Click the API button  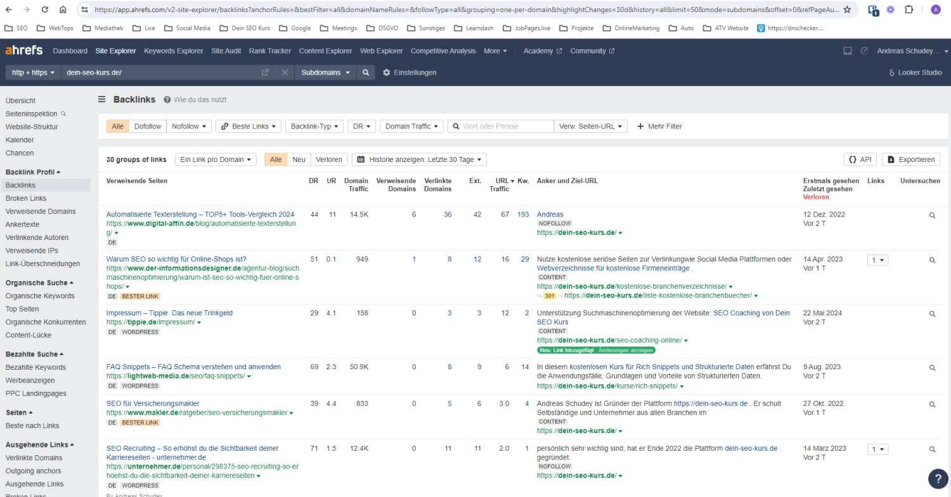860,160
